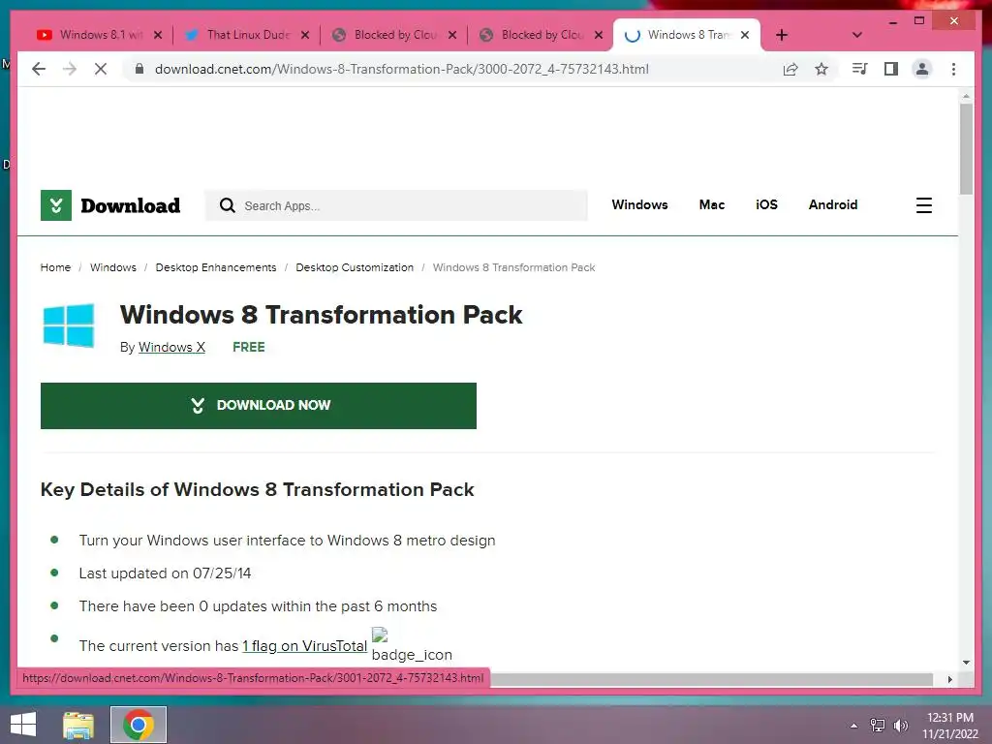Image resolution: width=992 pixels, height=744 pixels.
Task: Open Desktop Enhancements breadcrumb
Action: click(x=216, y=267)
